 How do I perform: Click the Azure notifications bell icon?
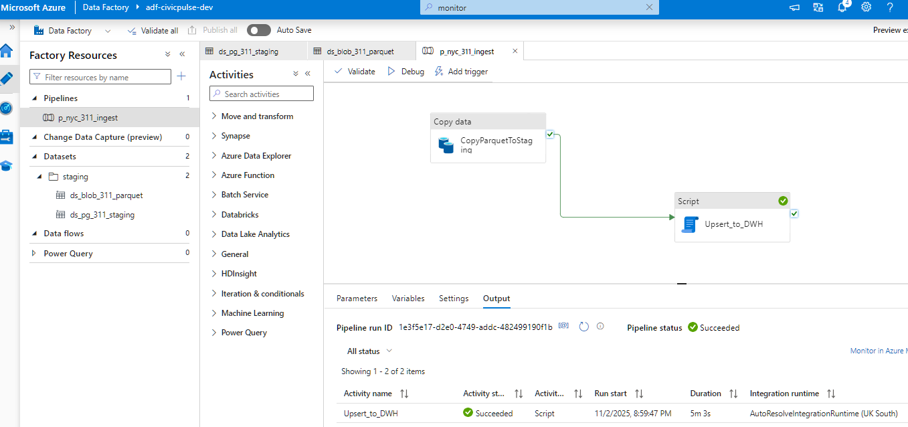point(842,7)
